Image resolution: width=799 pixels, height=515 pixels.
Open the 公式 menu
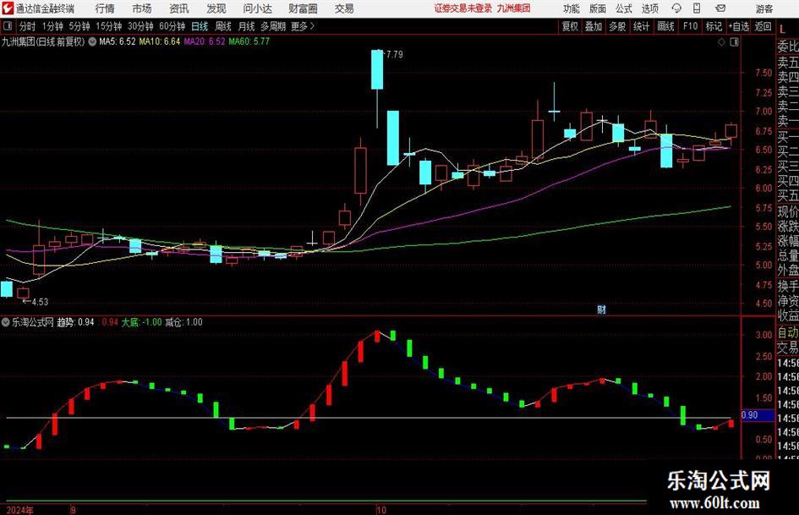click(x=624, y=8)
